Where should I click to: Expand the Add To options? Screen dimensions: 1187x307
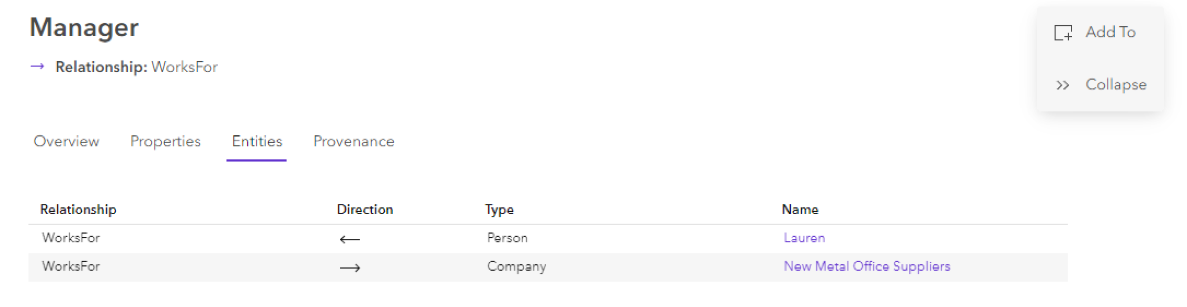tap(1110, 32)
